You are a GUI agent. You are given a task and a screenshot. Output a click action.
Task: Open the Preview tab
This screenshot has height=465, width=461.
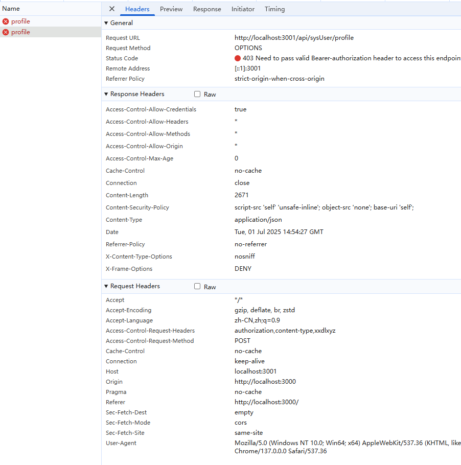pyautogui.click(x=171, y=9)
